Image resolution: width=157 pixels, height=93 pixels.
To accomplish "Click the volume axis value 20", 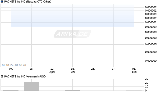I will click(x=147, y=83).
